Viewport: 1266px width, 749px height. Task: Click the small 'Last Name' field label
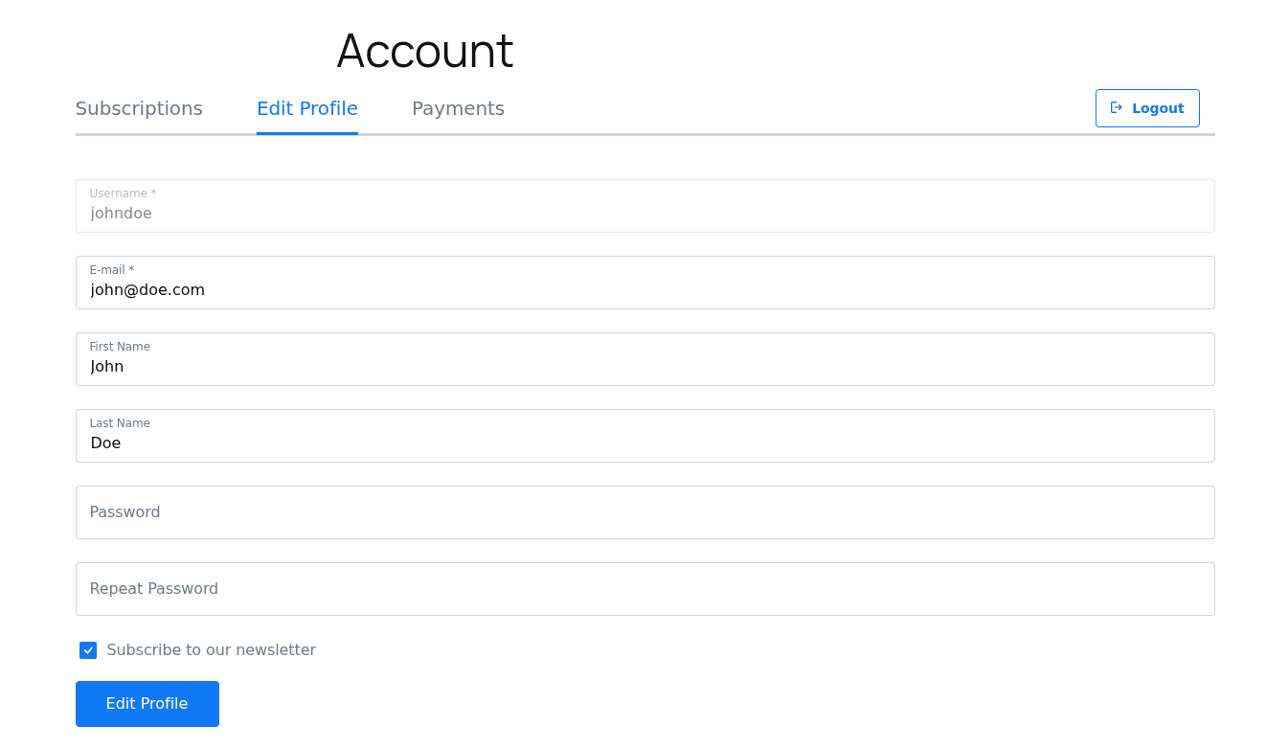click(120, 423)
